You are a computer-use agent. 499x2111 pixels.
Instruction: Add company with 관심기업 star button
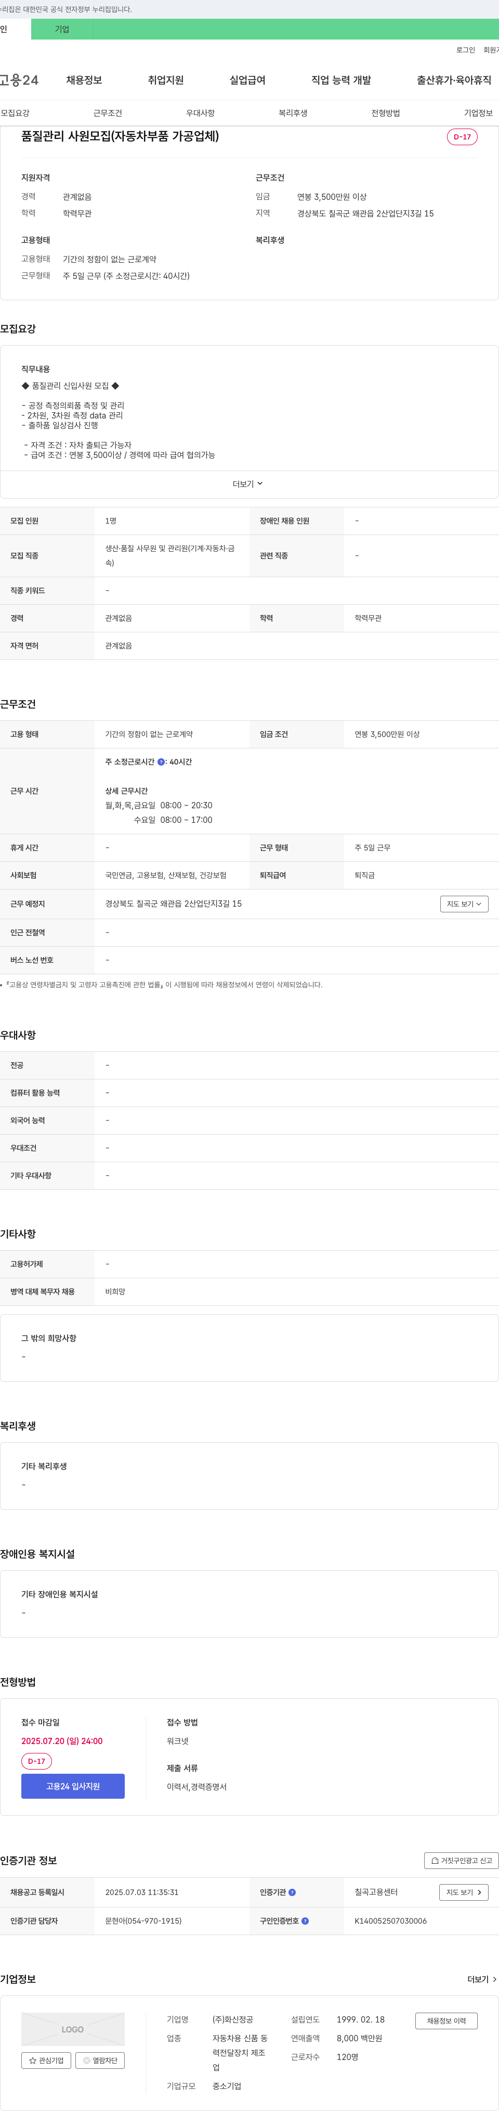pyautogui.click(x=47, y=2060)
